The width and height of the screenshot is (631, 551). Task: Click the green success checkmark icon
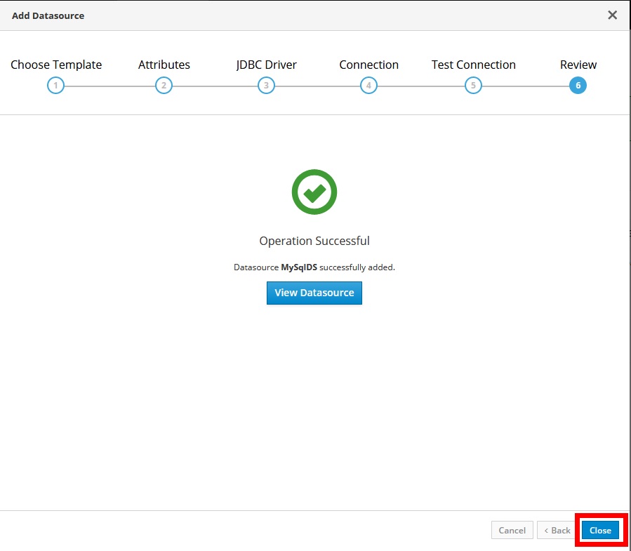pos(314,192)
